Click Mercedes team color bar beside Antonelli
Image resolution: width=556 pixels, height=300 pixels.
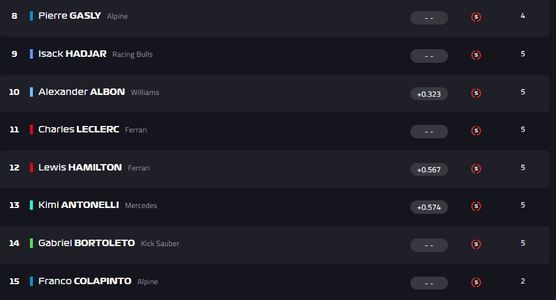(x=32, y=205)
